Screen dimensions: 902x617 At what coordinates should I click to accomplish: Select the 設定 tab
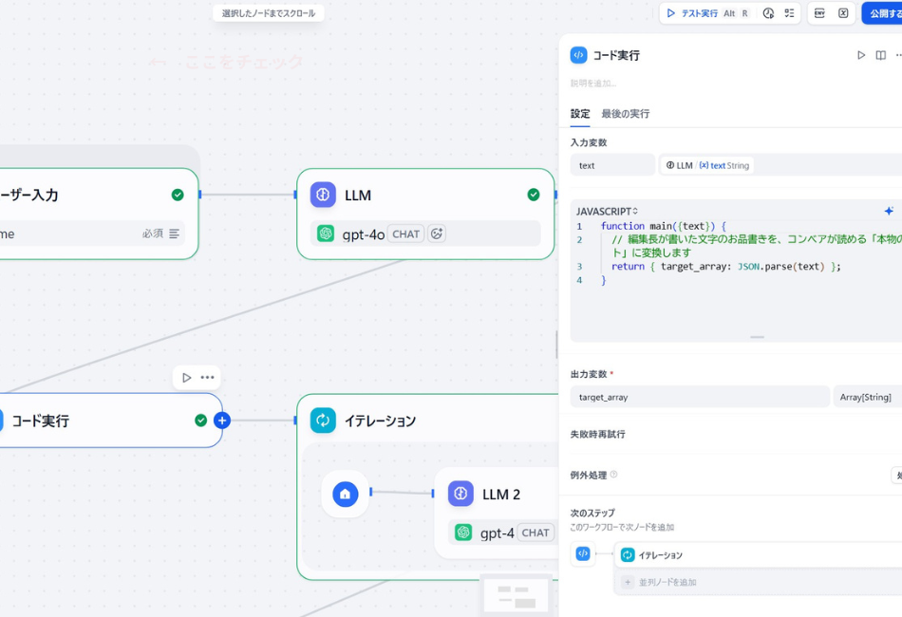(x=580, y=114)
